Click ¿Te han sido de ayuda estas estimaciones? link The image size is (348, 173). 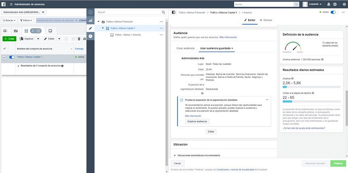click(304, 128)
